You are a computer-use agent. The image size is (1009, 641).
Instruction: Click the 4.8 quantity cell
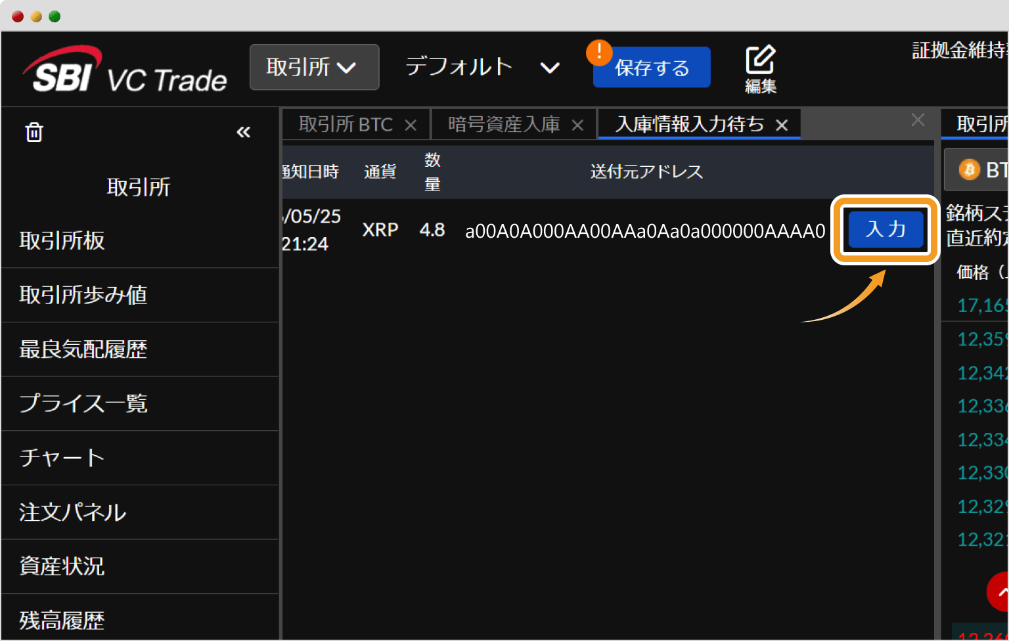point(432,230)
